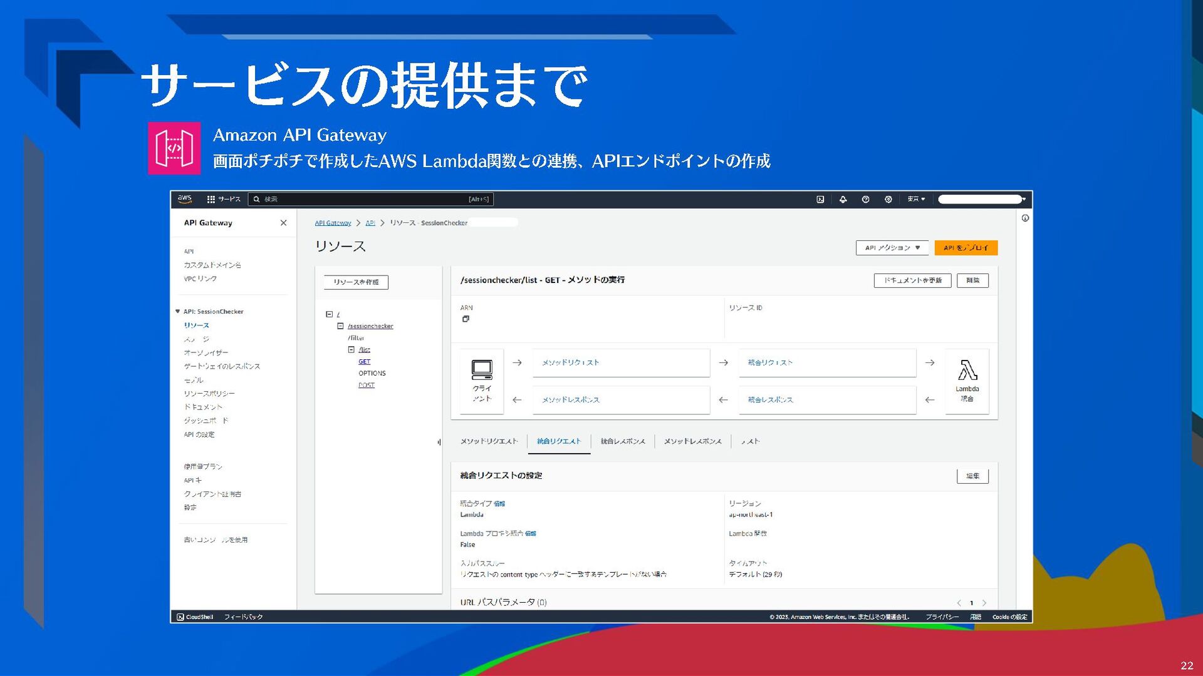Open カスタムドメイン名 in side navigation

[x=212, y=265]
